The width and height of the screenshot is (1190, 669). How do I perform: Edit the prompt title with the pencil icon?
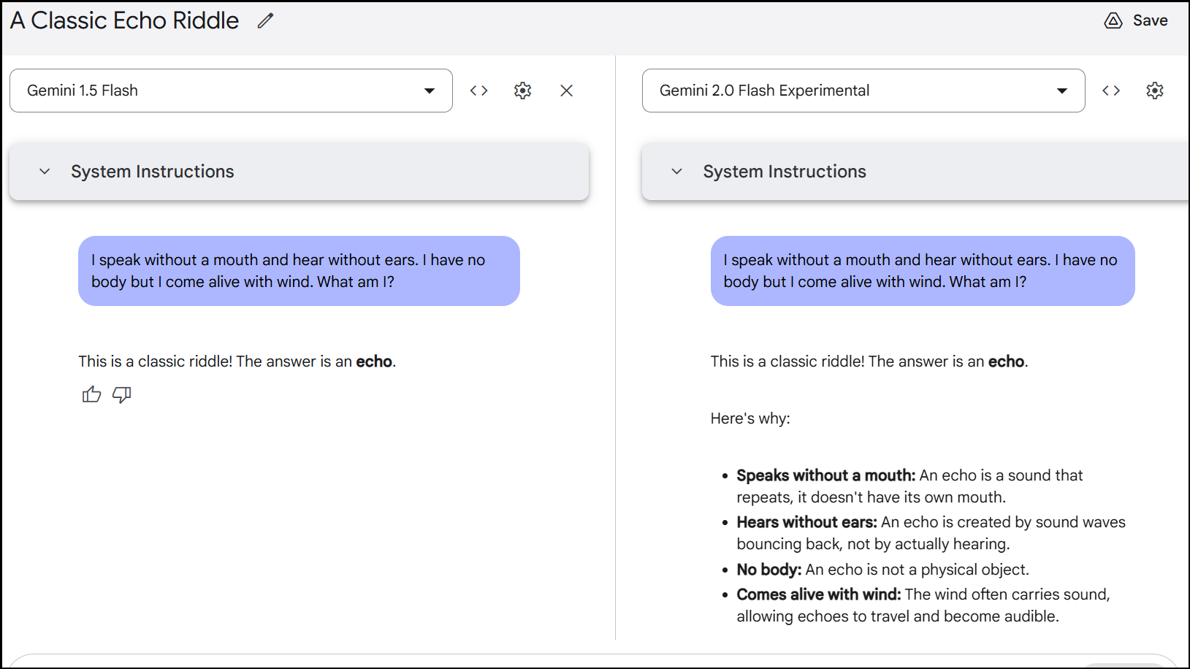(265, 20)
